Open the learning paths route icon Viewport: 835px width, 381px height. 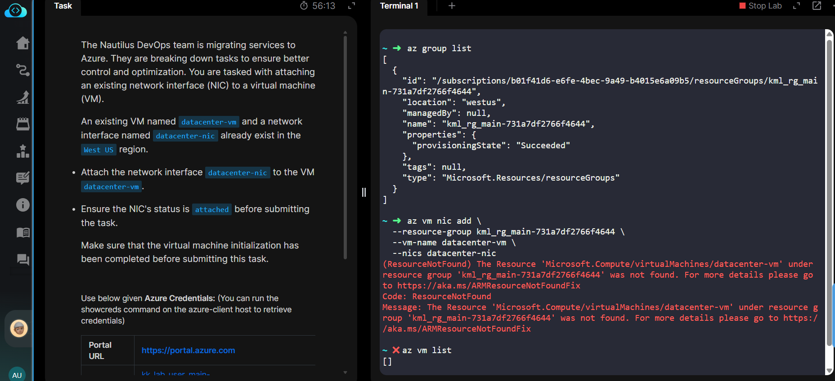point(22,70)
